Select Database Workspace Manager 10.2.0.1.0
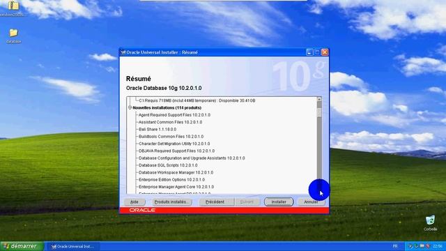 pos(176,172)
